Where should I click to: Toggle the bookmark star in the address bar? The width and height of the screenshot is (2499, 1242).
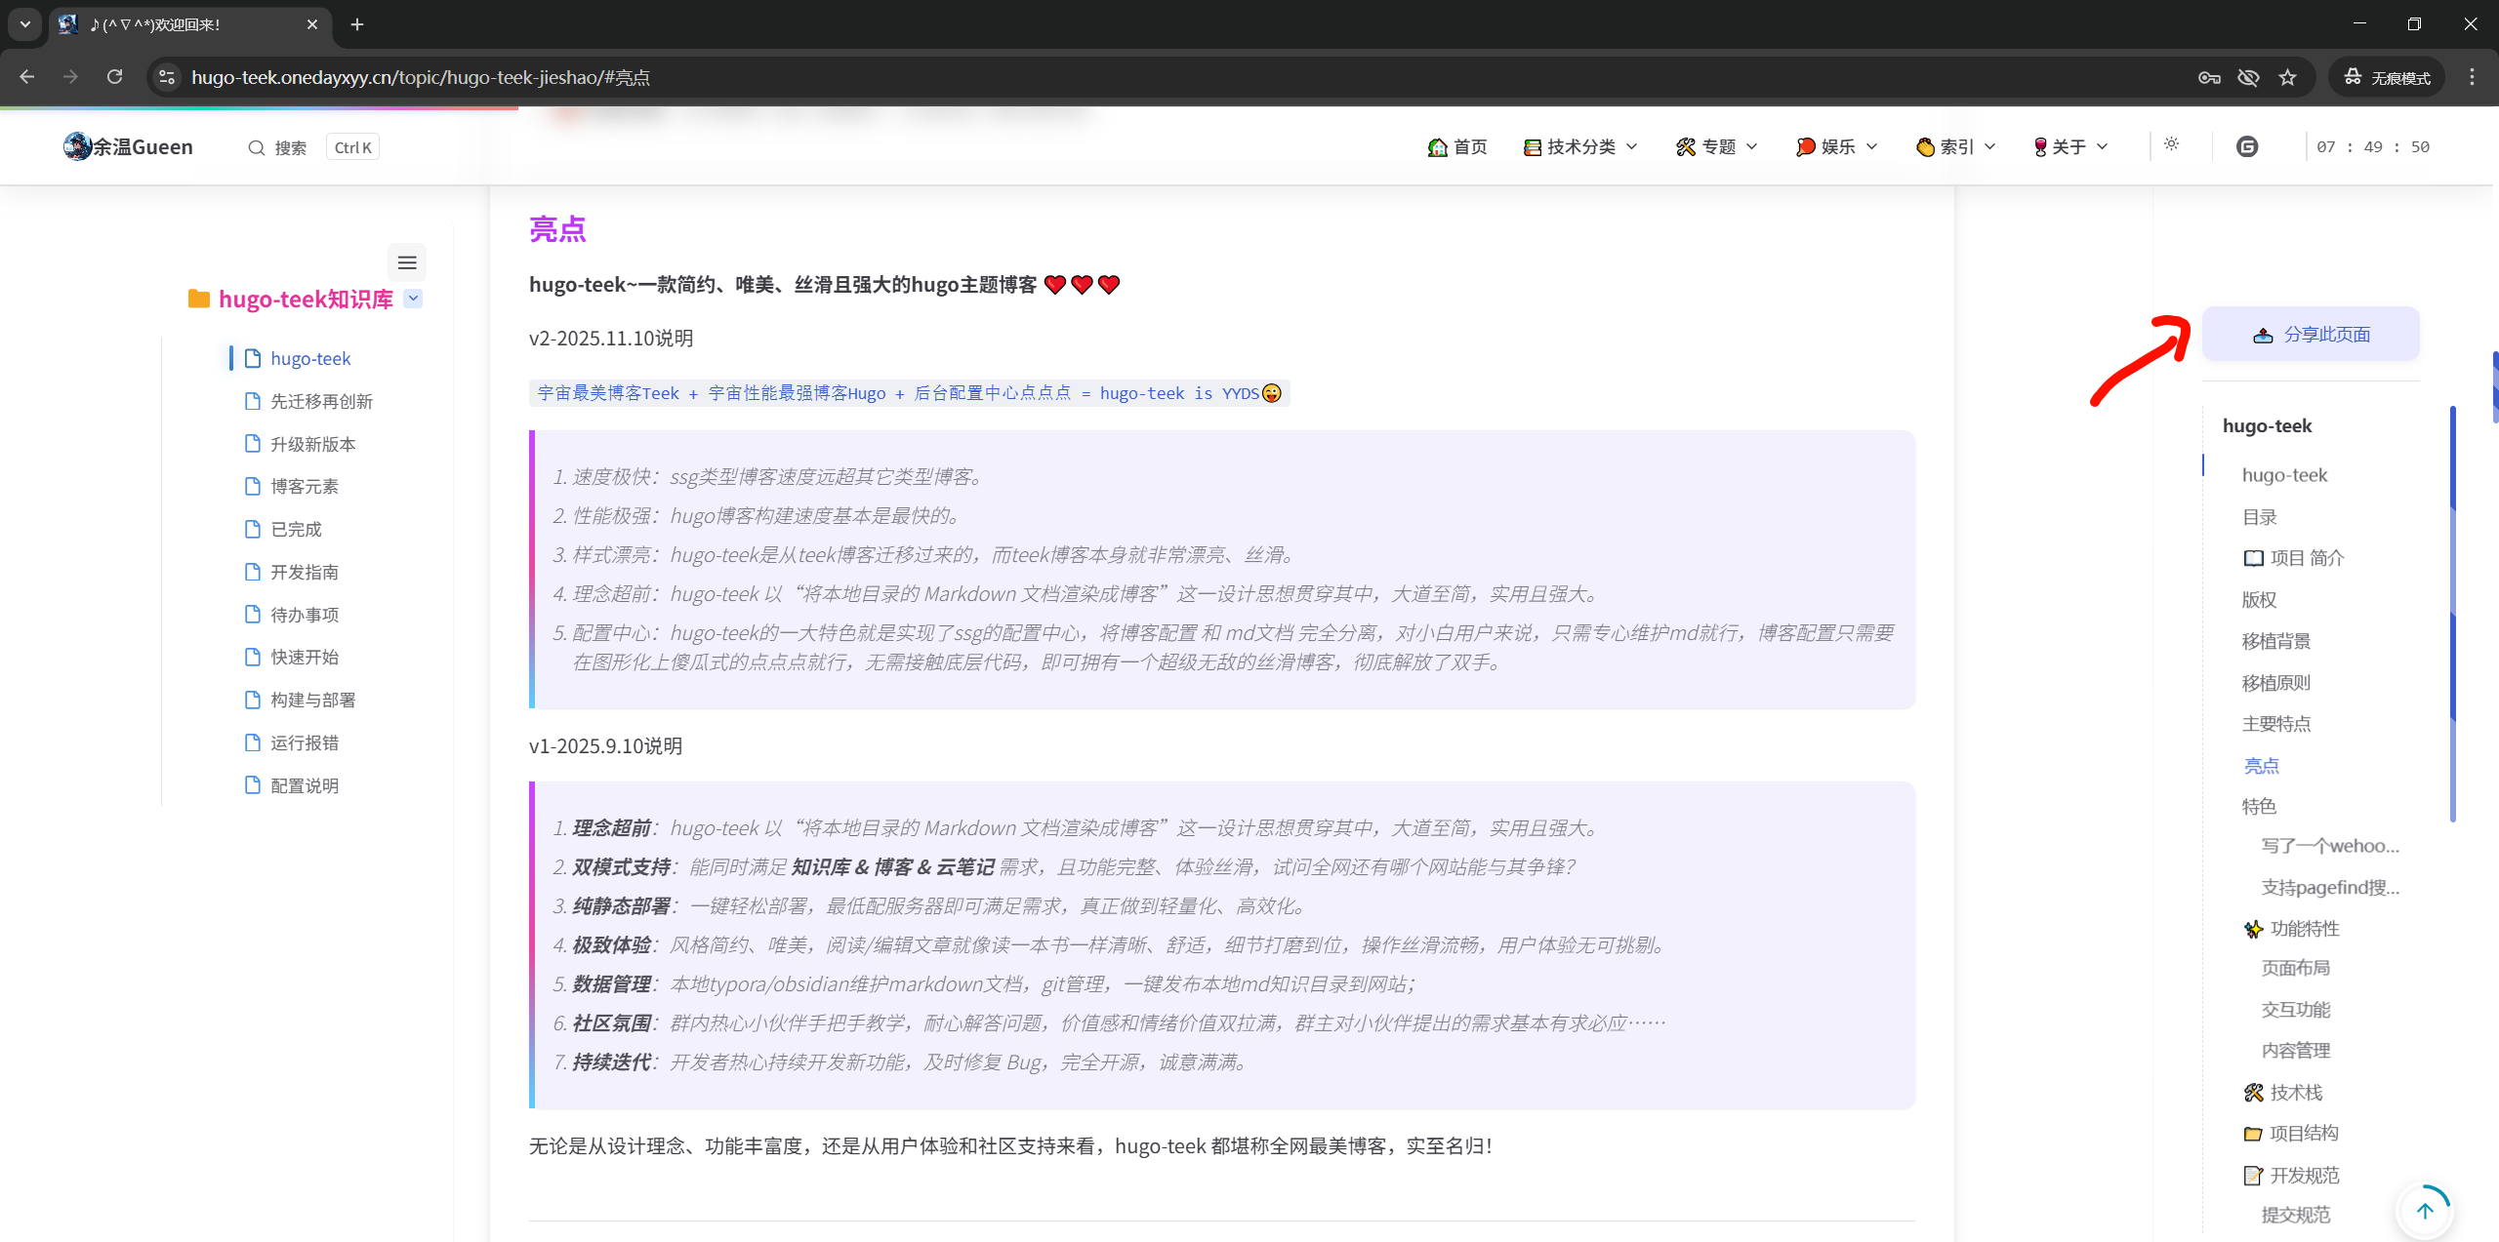pos(2288,77)
